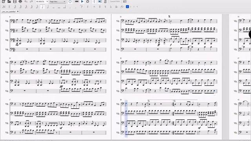The image size is (251, 141).
Task: Open a score file with the folder icon
Action: (x=9, y=2)
